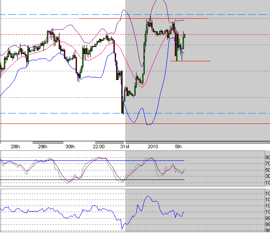Select the 2010 year marker on axis
Viewport: 270px width, 233px height.
(152, 147)
